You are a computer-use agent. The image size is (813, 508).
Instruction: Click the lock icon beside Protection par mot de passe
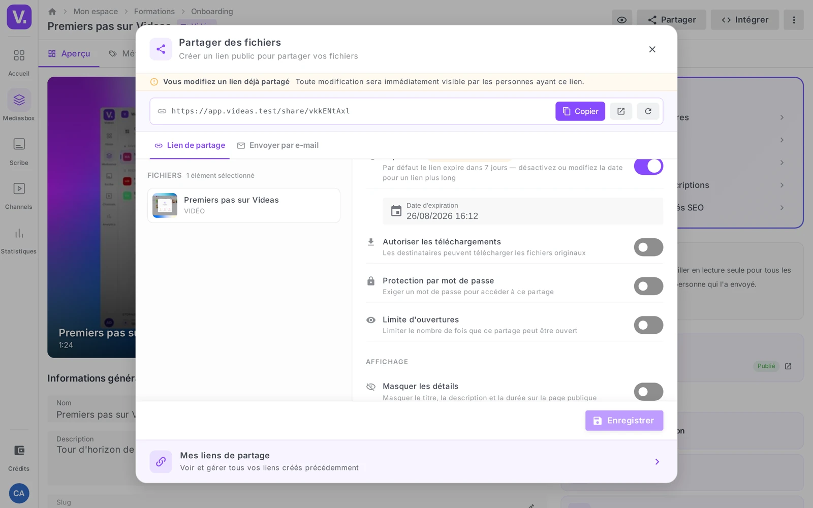coord(371,281)
